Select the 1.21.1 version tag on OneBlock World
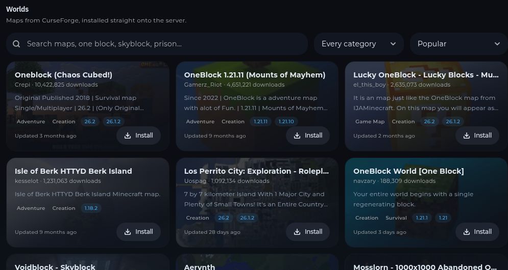Screen dimensions: 508x270 pos(422,218)
